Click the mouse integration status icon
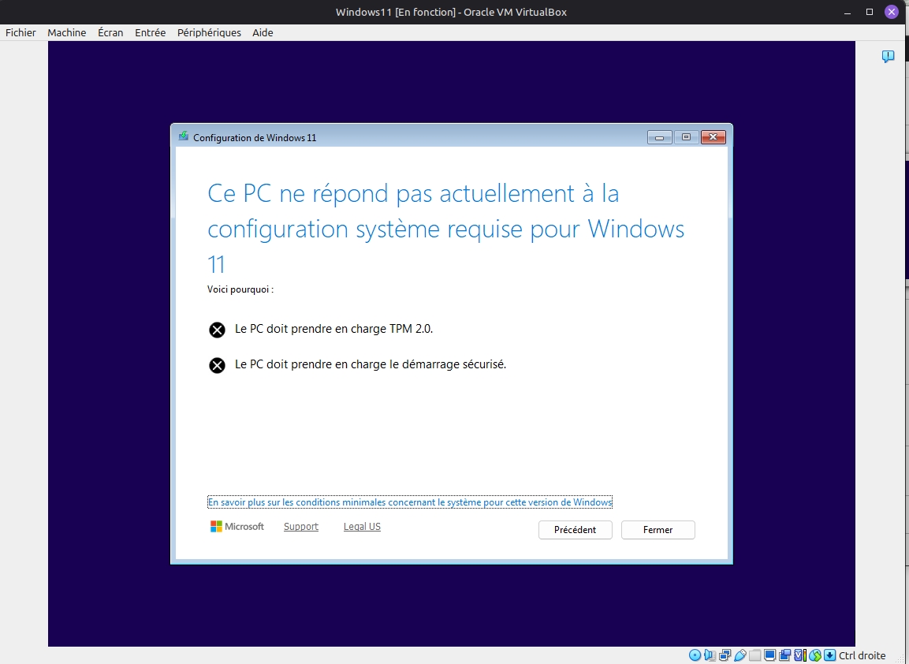This screenshot has width=909, height=664. (x=815, y=655)
